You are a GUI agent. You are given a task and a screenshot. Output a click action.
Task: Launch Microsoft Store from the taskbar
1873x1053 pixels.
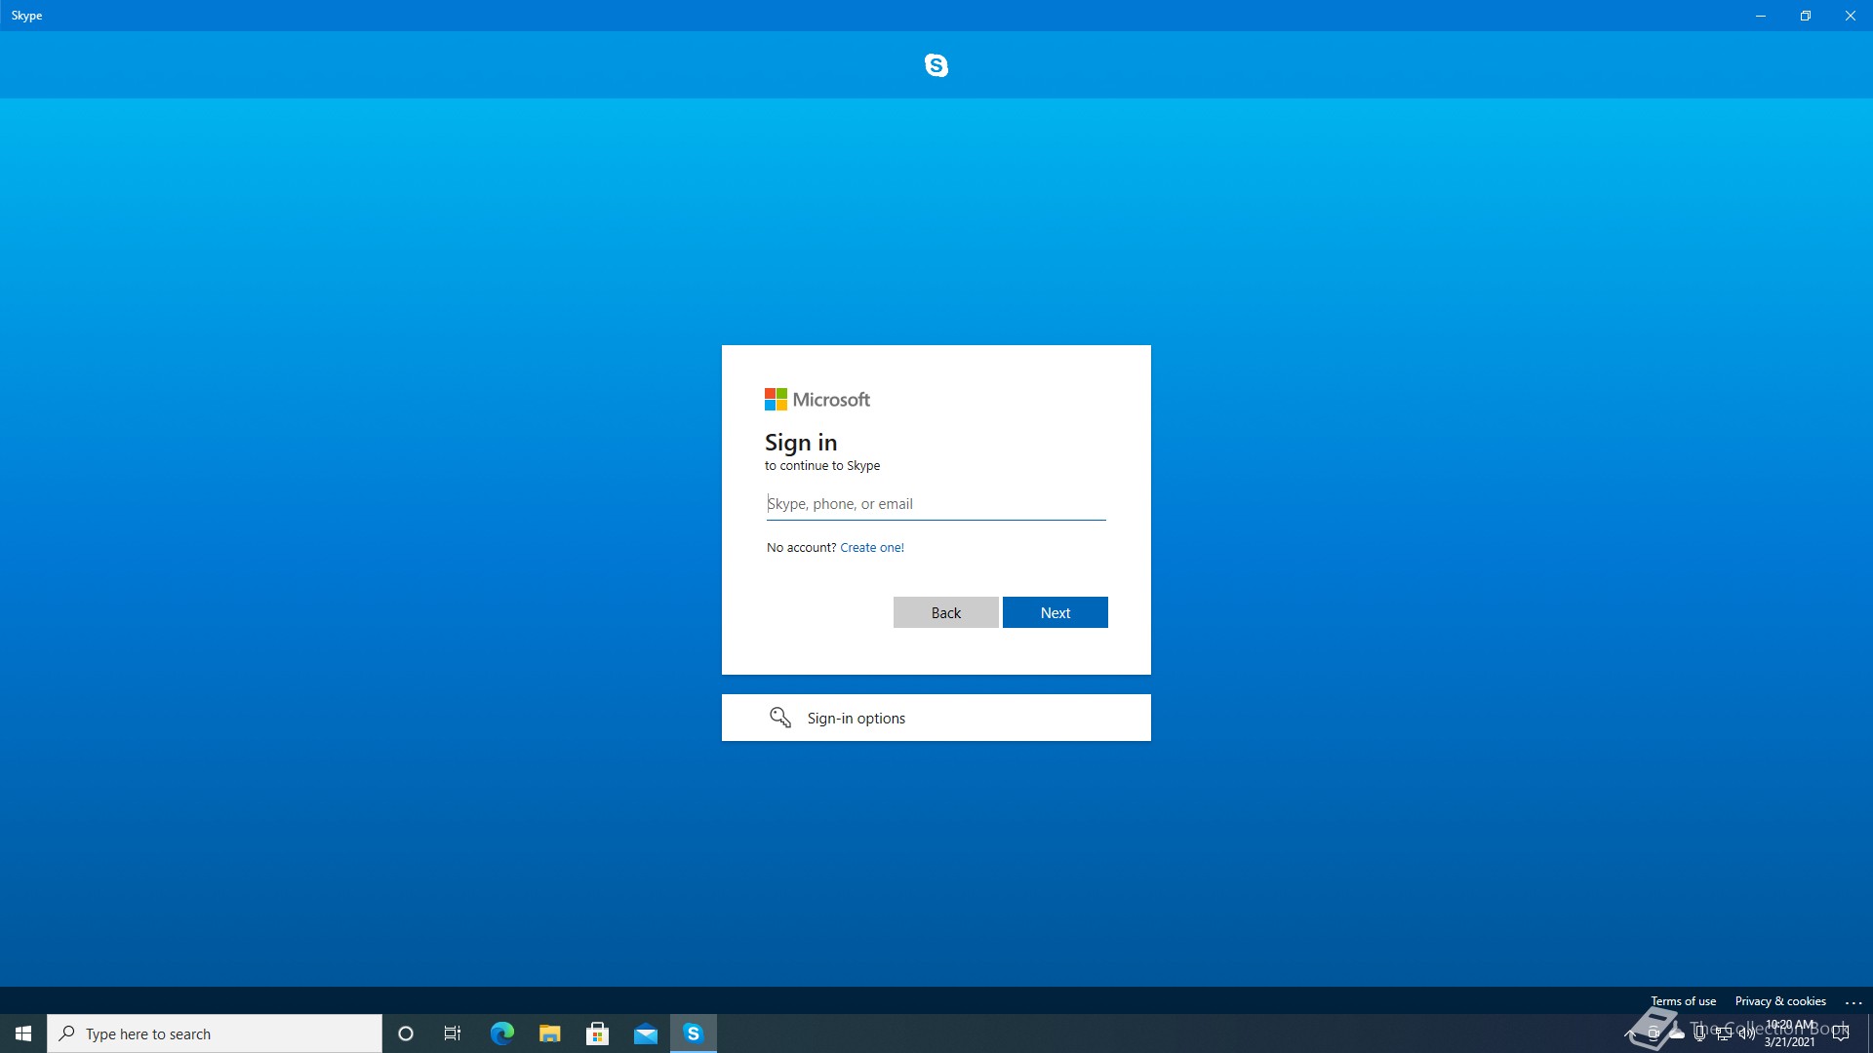point(597,1033)
